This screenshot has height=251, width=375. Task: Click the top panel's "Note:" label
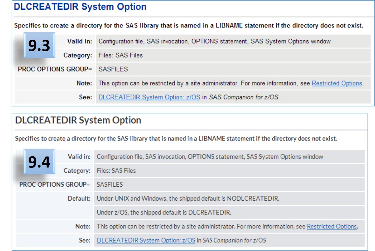(84, 83)
